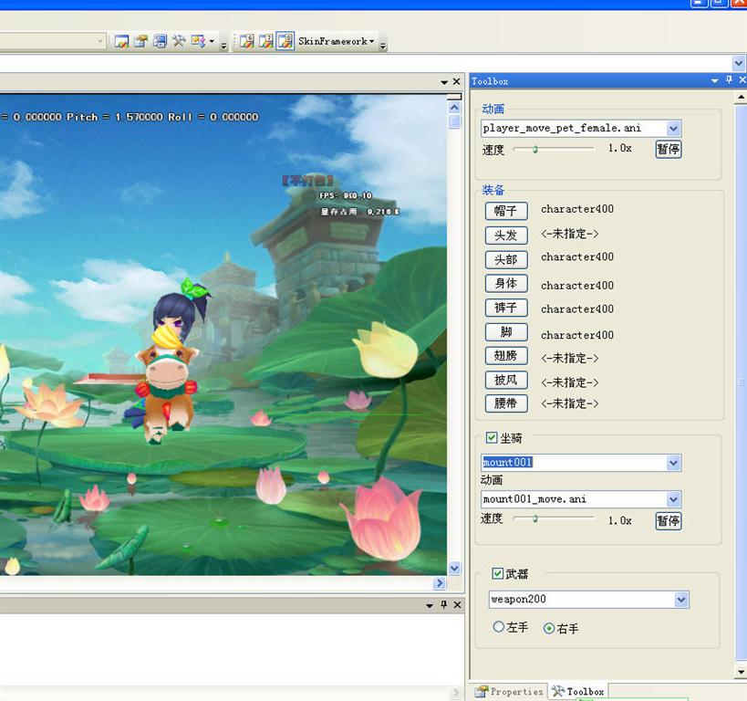This screenshot has height=701, width=747.
Task: Click the mount animation 速度 slider handle
Action: 535,518
